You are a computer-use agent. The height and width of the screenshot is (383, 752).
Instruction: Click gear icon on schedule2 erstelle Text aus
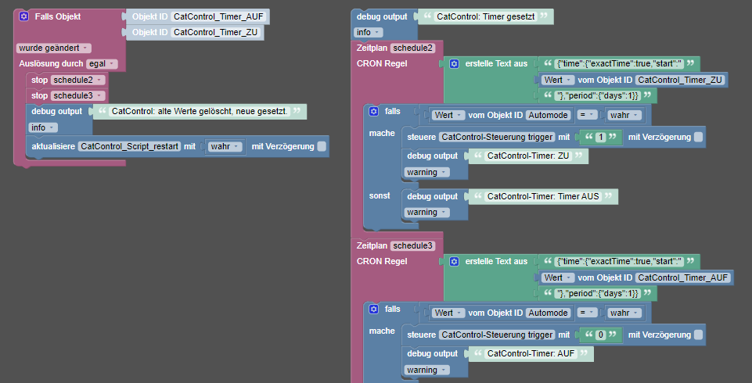454,63
